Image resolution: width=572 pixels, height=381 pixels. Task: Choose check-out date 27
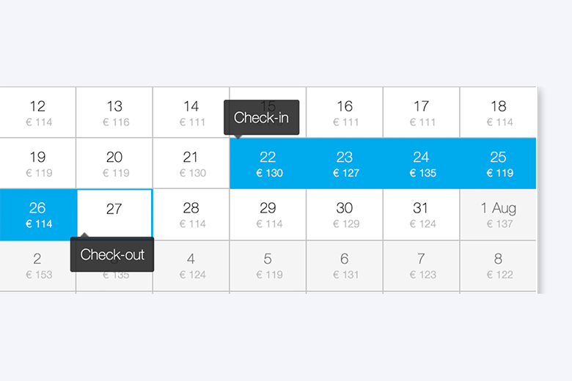pyautogui.click(x=114, y=211)
